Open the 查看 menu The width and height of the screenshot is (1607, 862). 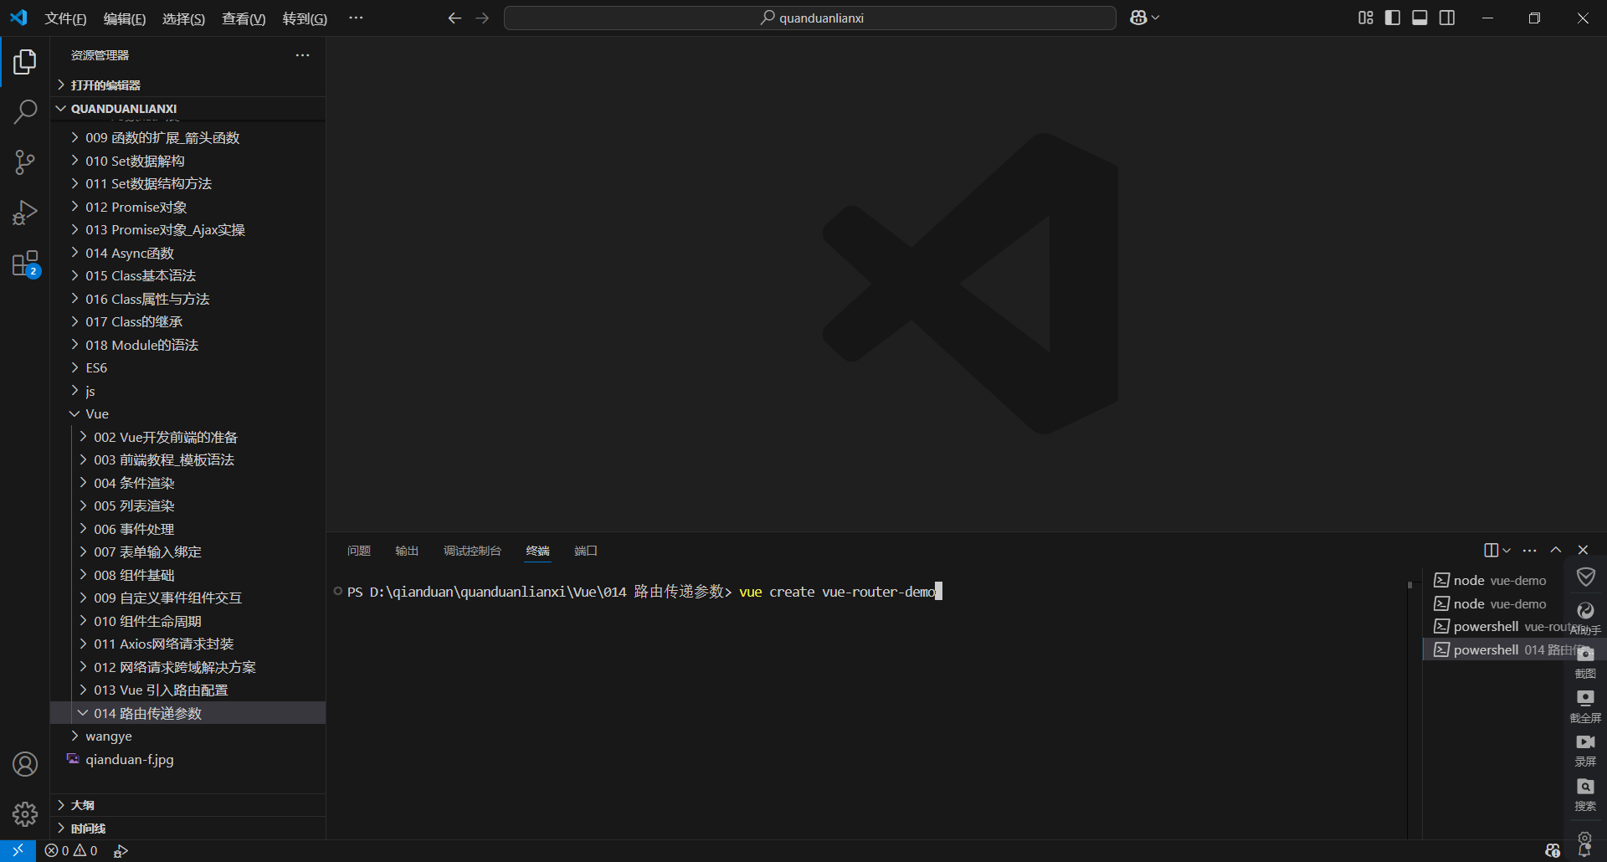click(x=244, y=18)
